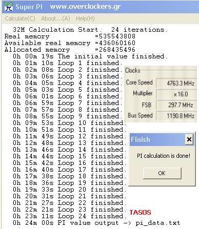Click the 'Loop 13 finished' line
199x229 pixels.
click(70, 143)
